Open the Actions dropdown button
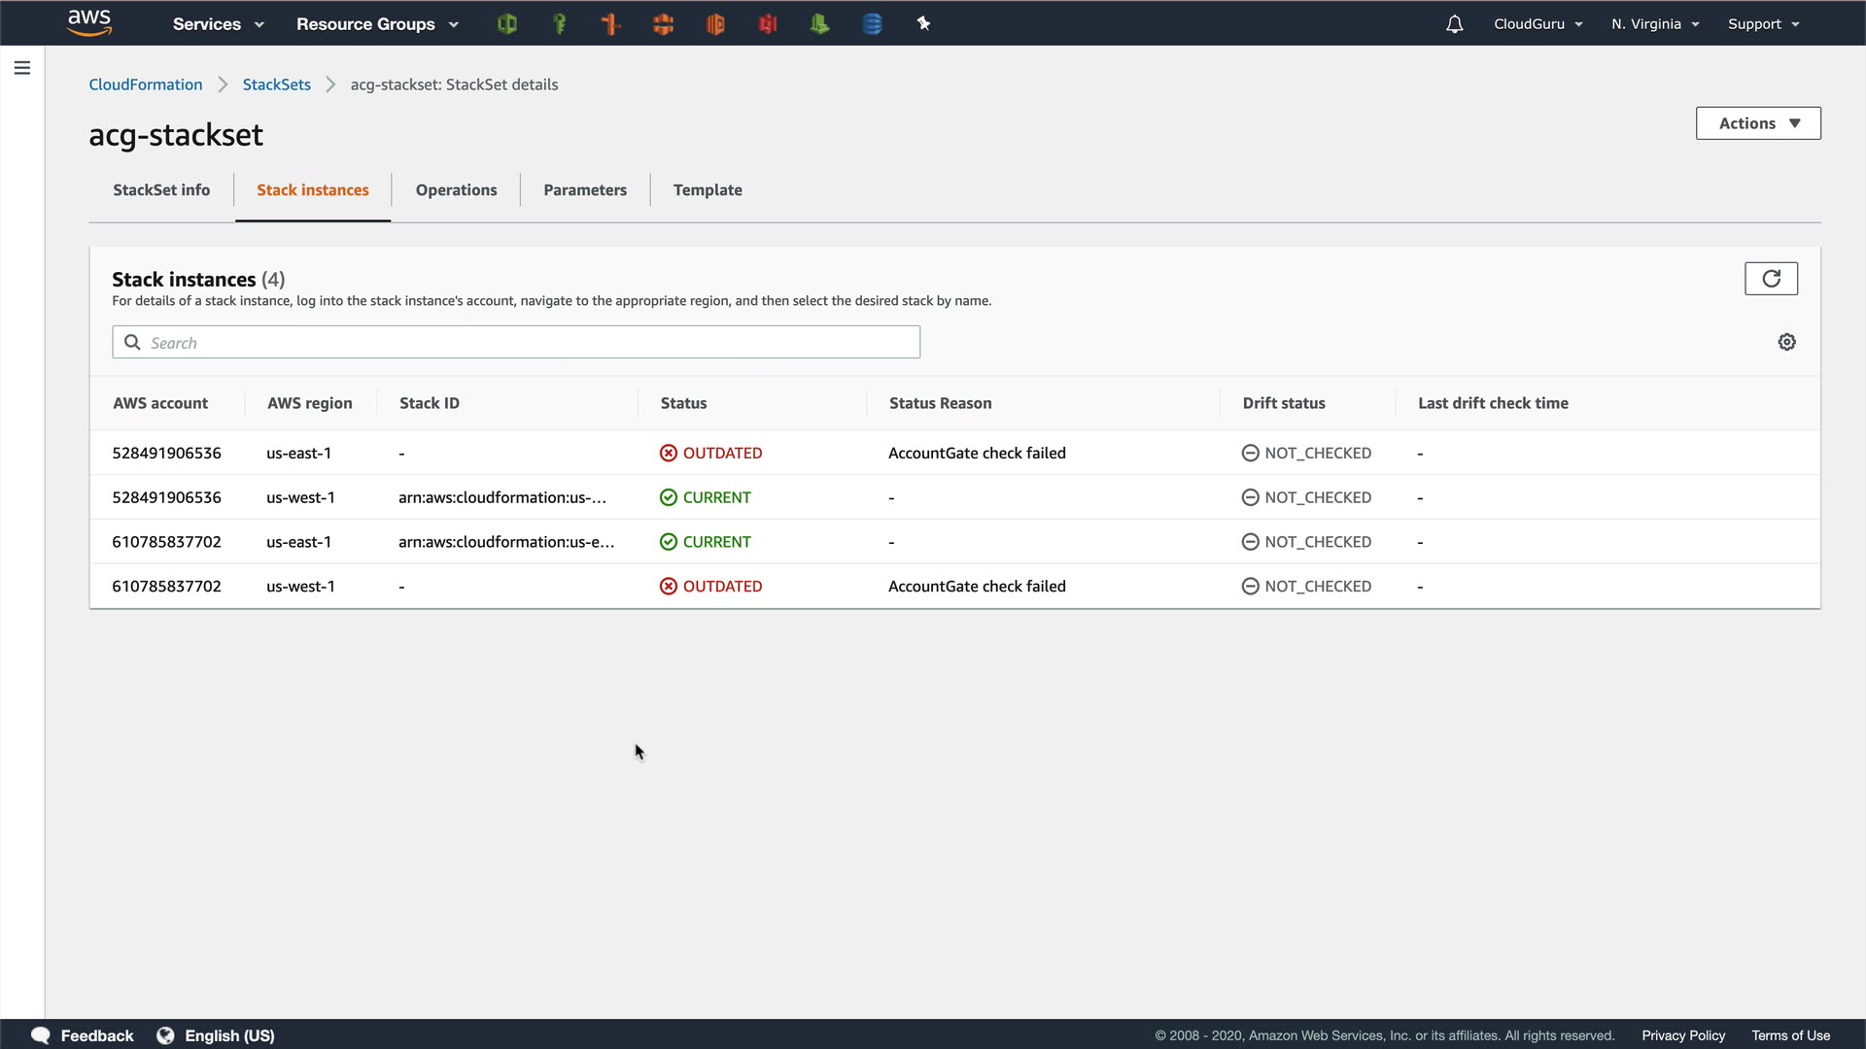 (x=1758, y=123)
